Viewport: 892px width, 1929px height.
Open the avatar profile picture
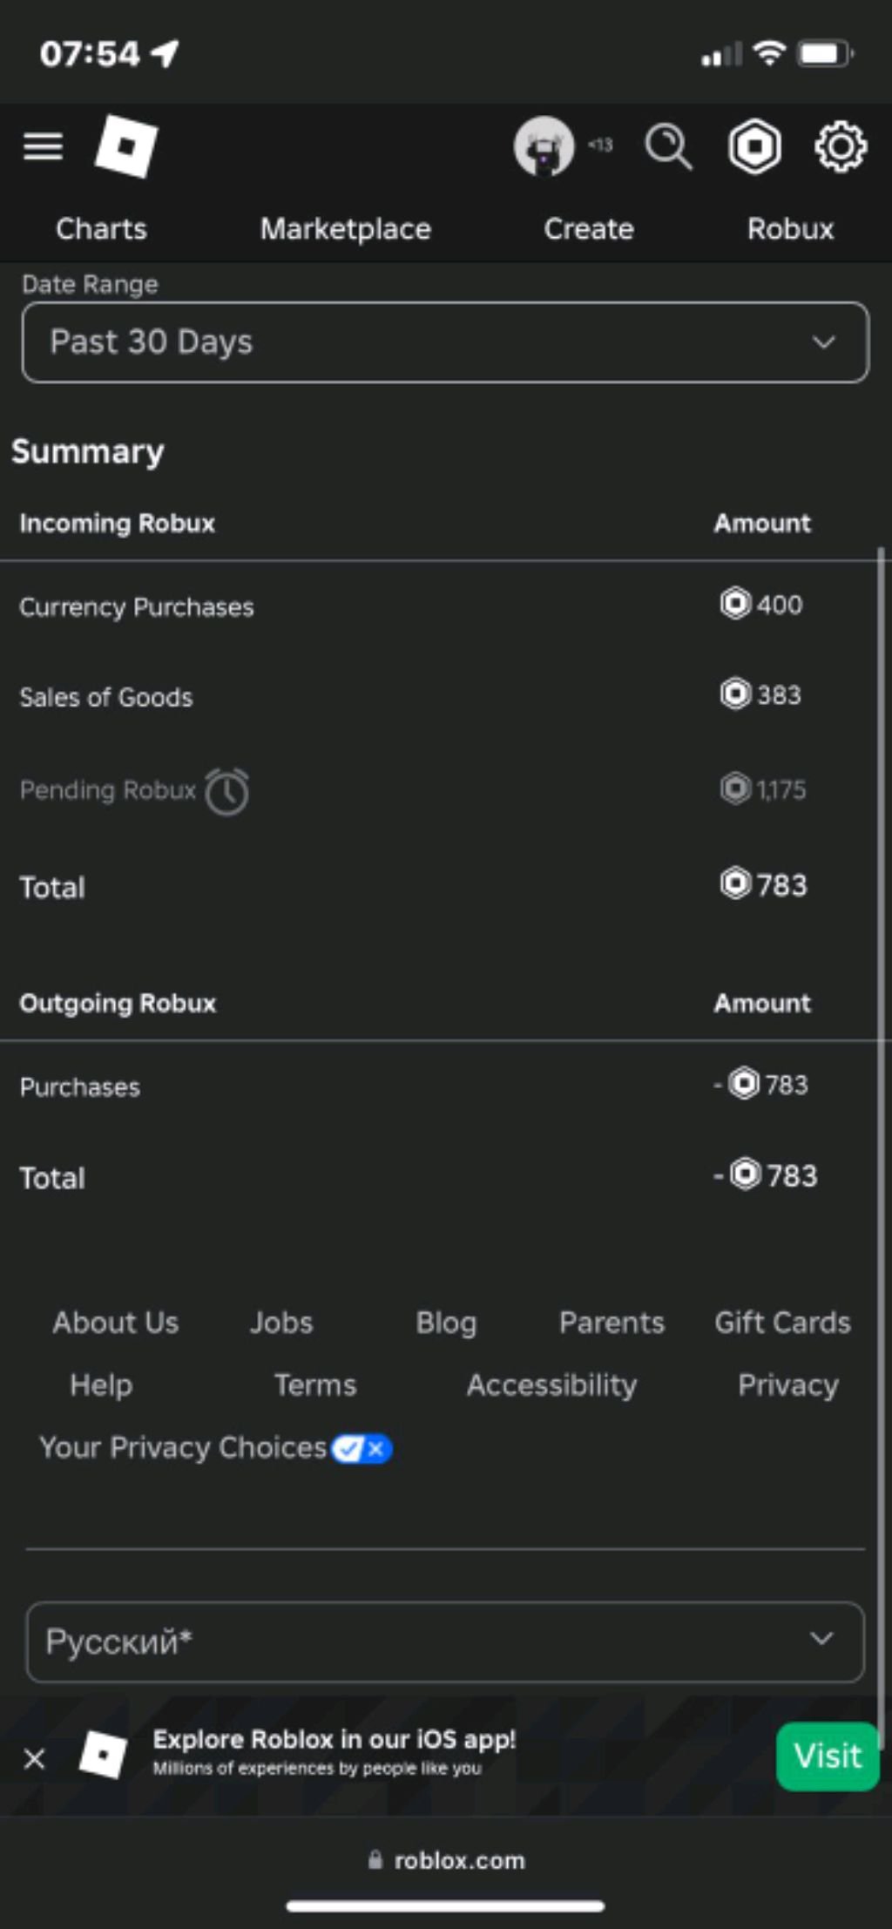click(544, 146)
